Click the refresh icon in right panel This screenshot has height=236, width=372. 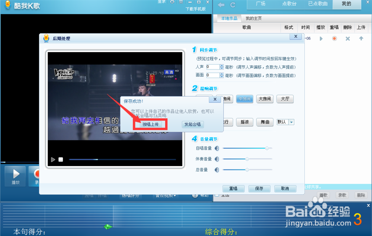(x=233, y=5)
